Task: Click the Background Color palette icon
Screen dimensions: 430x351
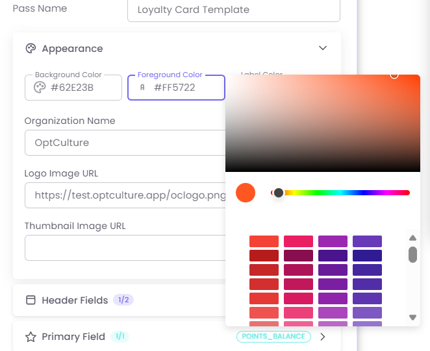Action: [39, 88]
